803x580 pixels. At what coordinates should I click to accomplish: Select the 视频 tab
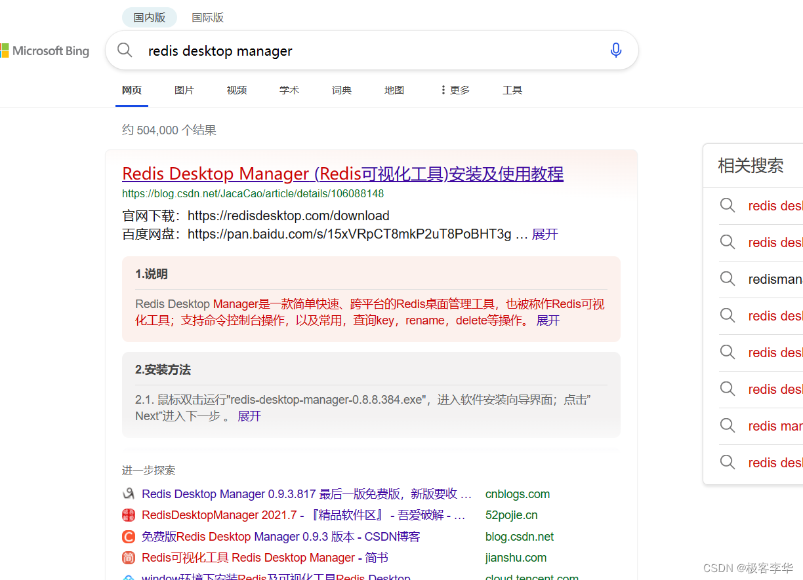tap(237, 90)
